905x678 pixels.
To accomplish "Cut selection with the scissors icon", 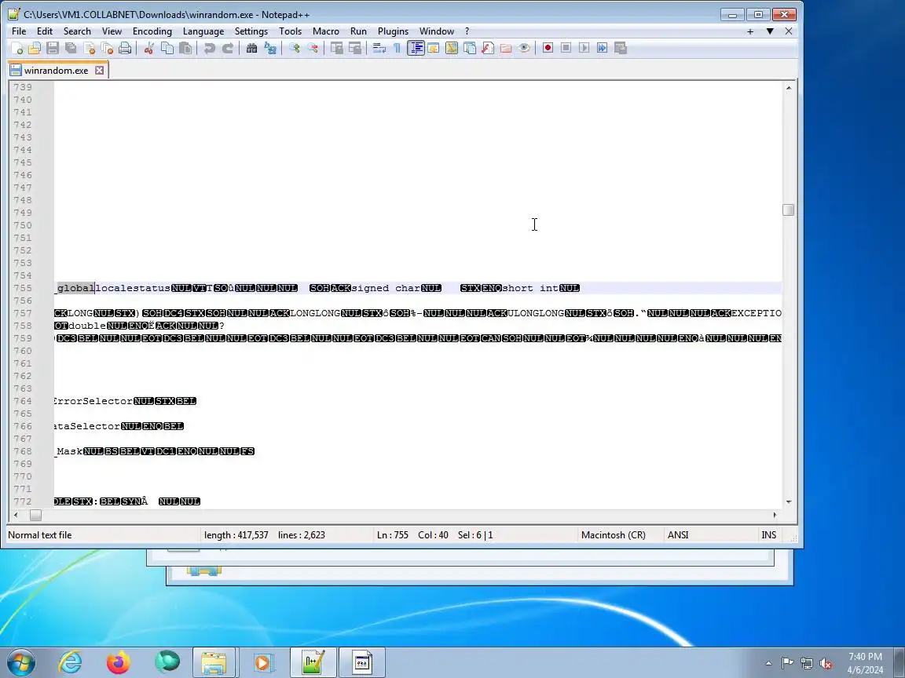I will point(149,48).
